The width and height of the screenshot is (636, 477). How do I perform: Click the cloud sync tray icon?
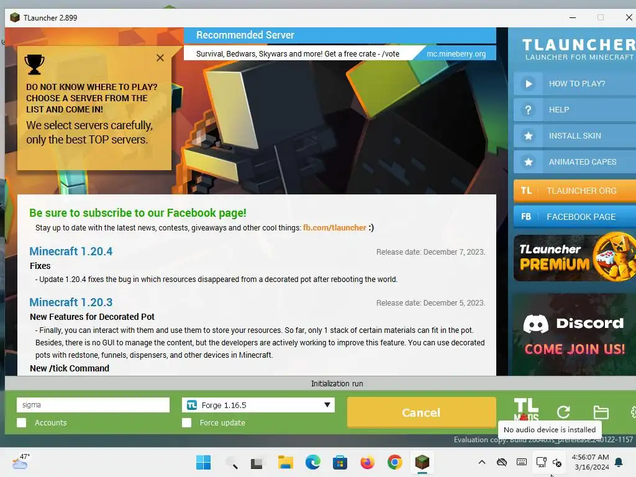[502, 462]
